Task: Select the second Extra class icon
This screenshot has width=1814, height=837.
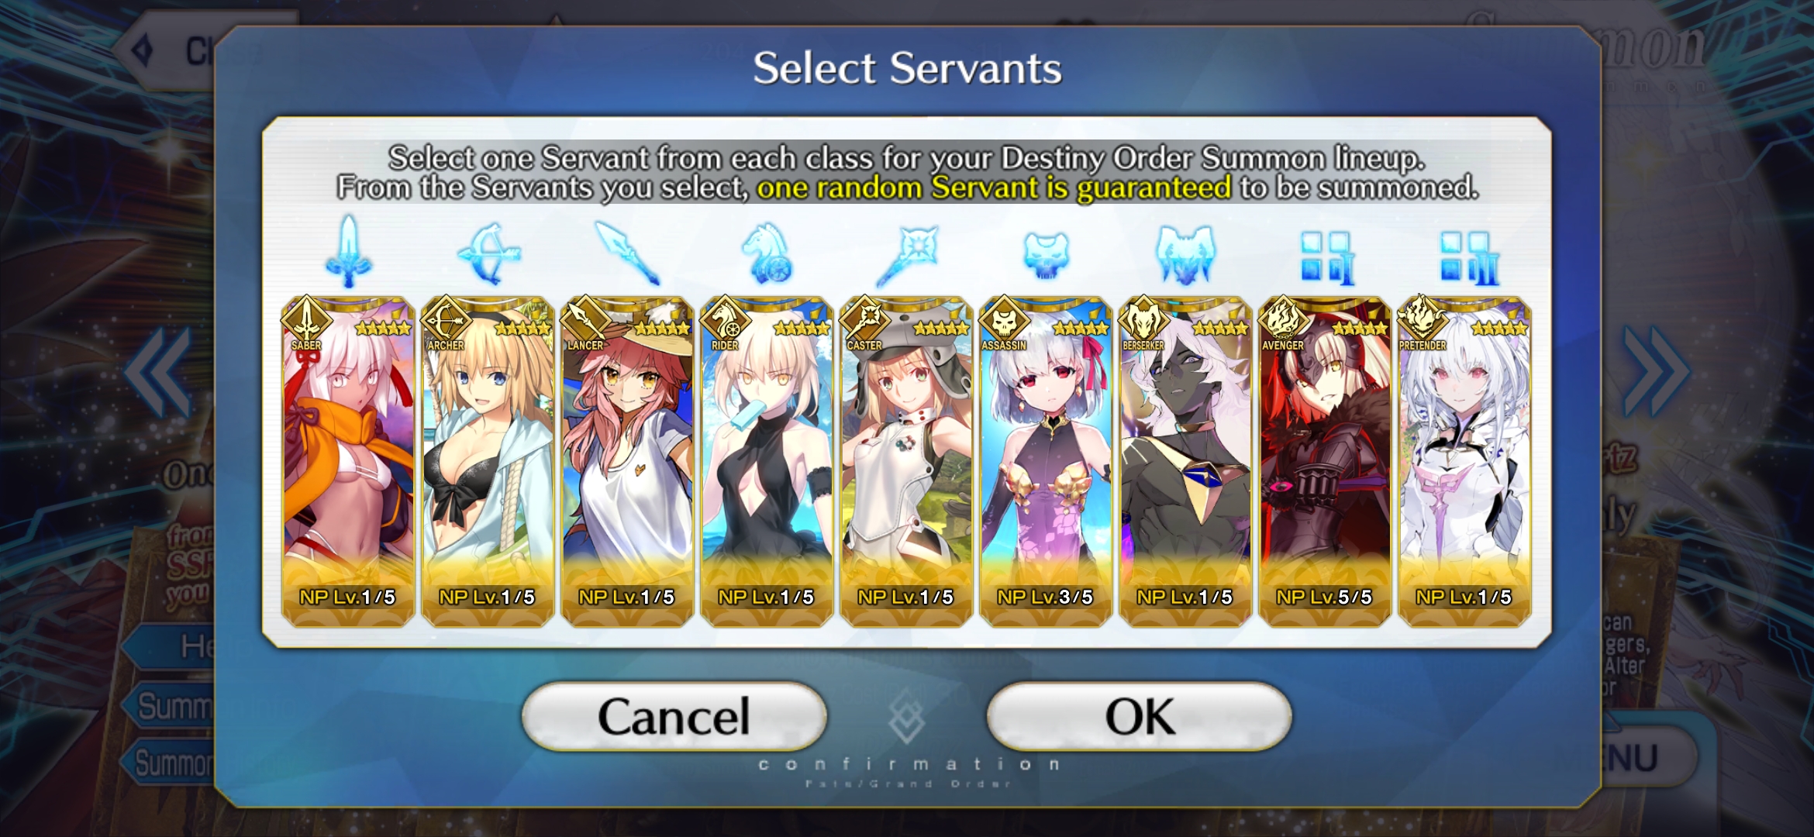Action: coord(1467,257)
